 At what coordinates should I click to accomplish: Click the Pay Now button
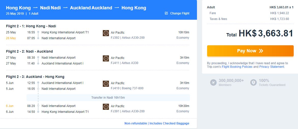(250, 51)
